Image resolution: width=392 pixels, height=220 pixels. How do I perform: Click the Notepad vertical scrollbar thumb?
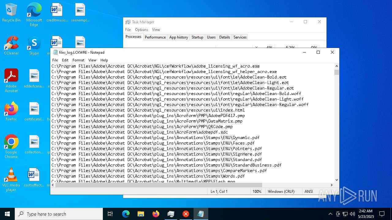click(x=337, y=72)
